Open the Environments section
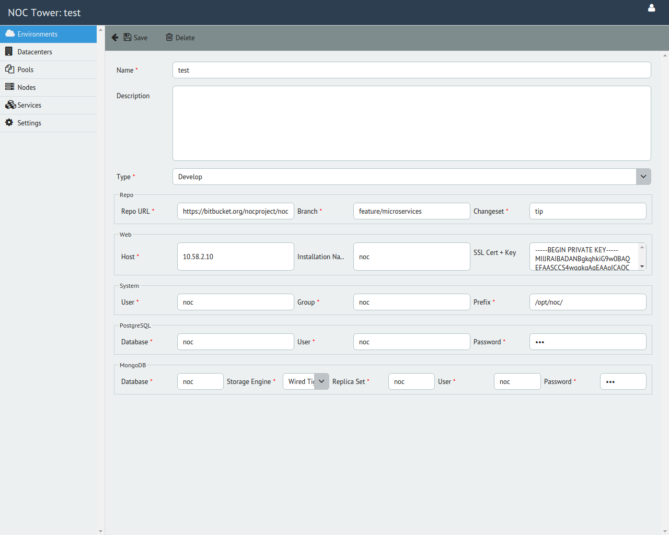669x535 pixels. pos(48,34)
